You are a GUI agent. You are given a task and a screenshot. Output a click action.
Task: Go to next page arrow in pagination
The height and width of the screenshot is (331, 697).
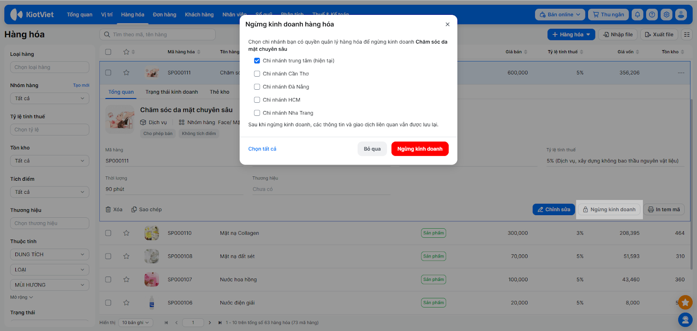pos(210,323)
